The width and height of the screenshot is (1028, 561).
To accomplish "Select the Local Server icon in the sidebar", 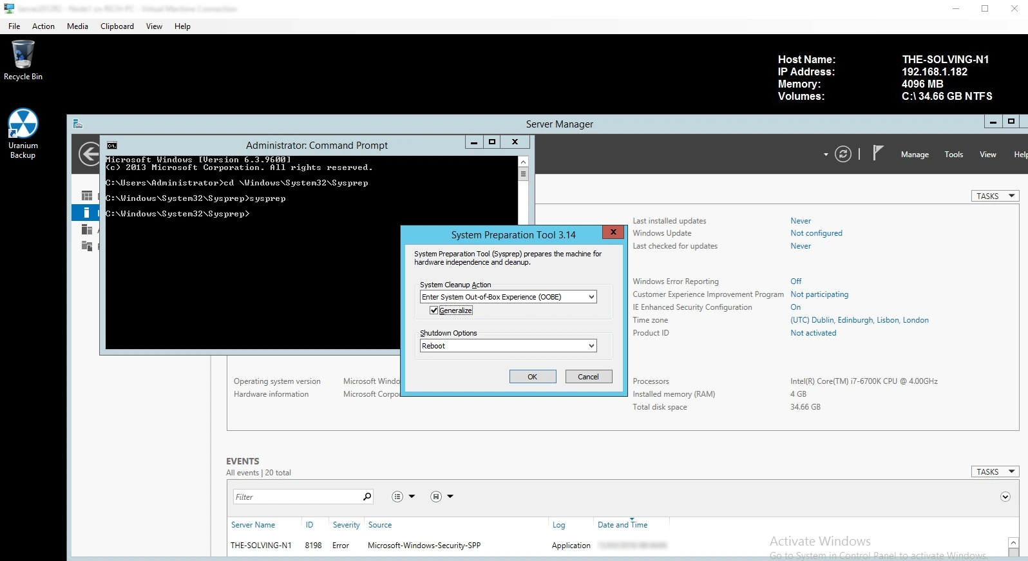I will click(86, 213).
